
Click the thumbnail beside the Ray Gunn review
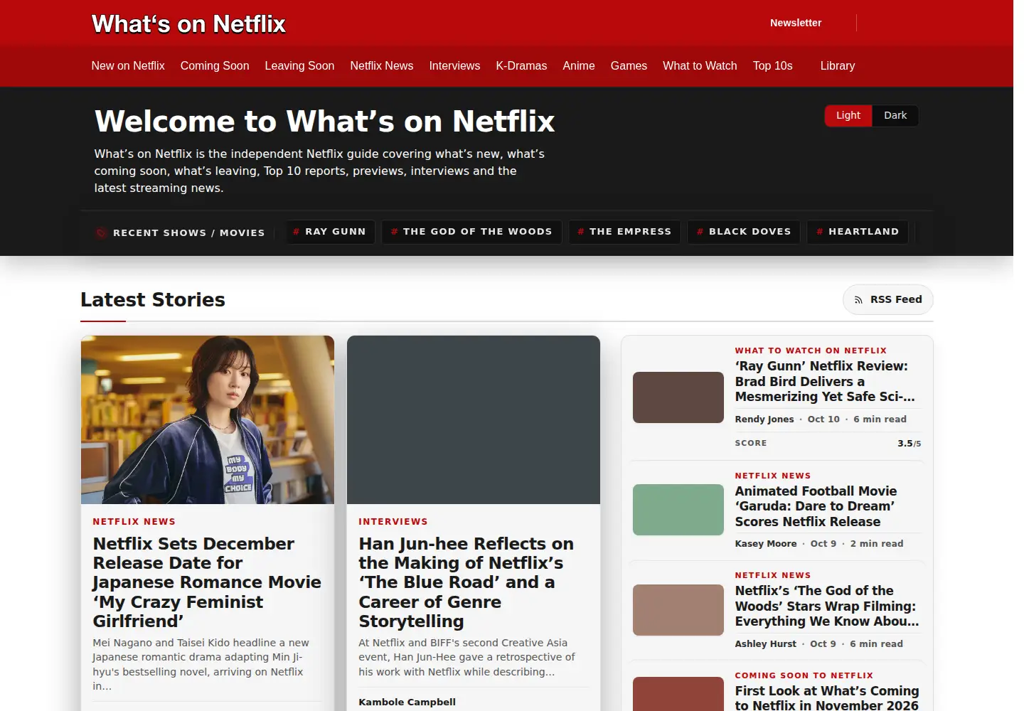678,397
